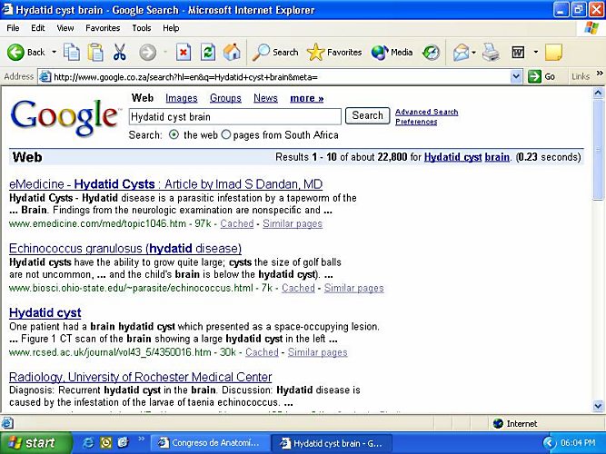This screenshot has width=606, height=454.
Task: Open the Help menu
Action: 171,28
